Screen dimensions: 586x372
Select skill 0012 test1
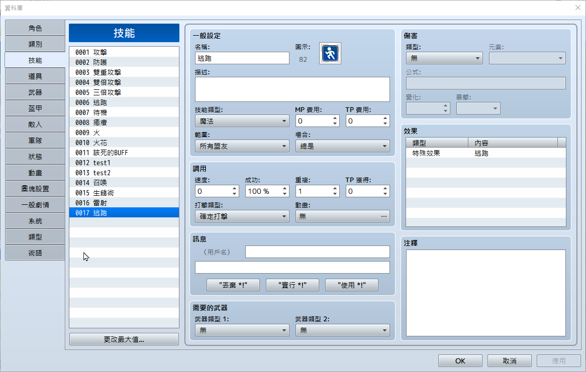click(124, 163)
